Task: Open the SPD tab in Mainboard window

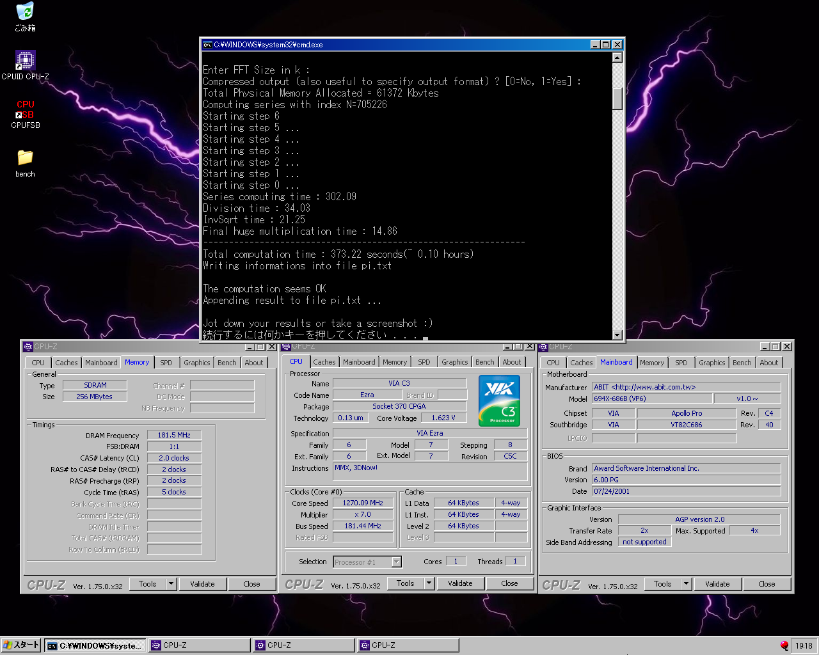Action: click(681, 363)
